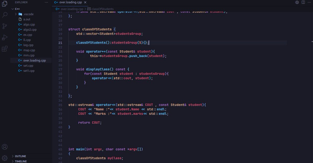Click the C++ icon on the over.loading.cpp tab

(56, 2)
